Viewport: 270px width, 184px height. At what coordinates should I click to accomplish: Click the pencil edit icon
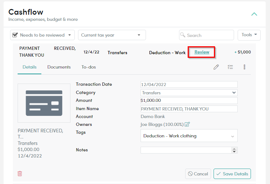(216, 67)
